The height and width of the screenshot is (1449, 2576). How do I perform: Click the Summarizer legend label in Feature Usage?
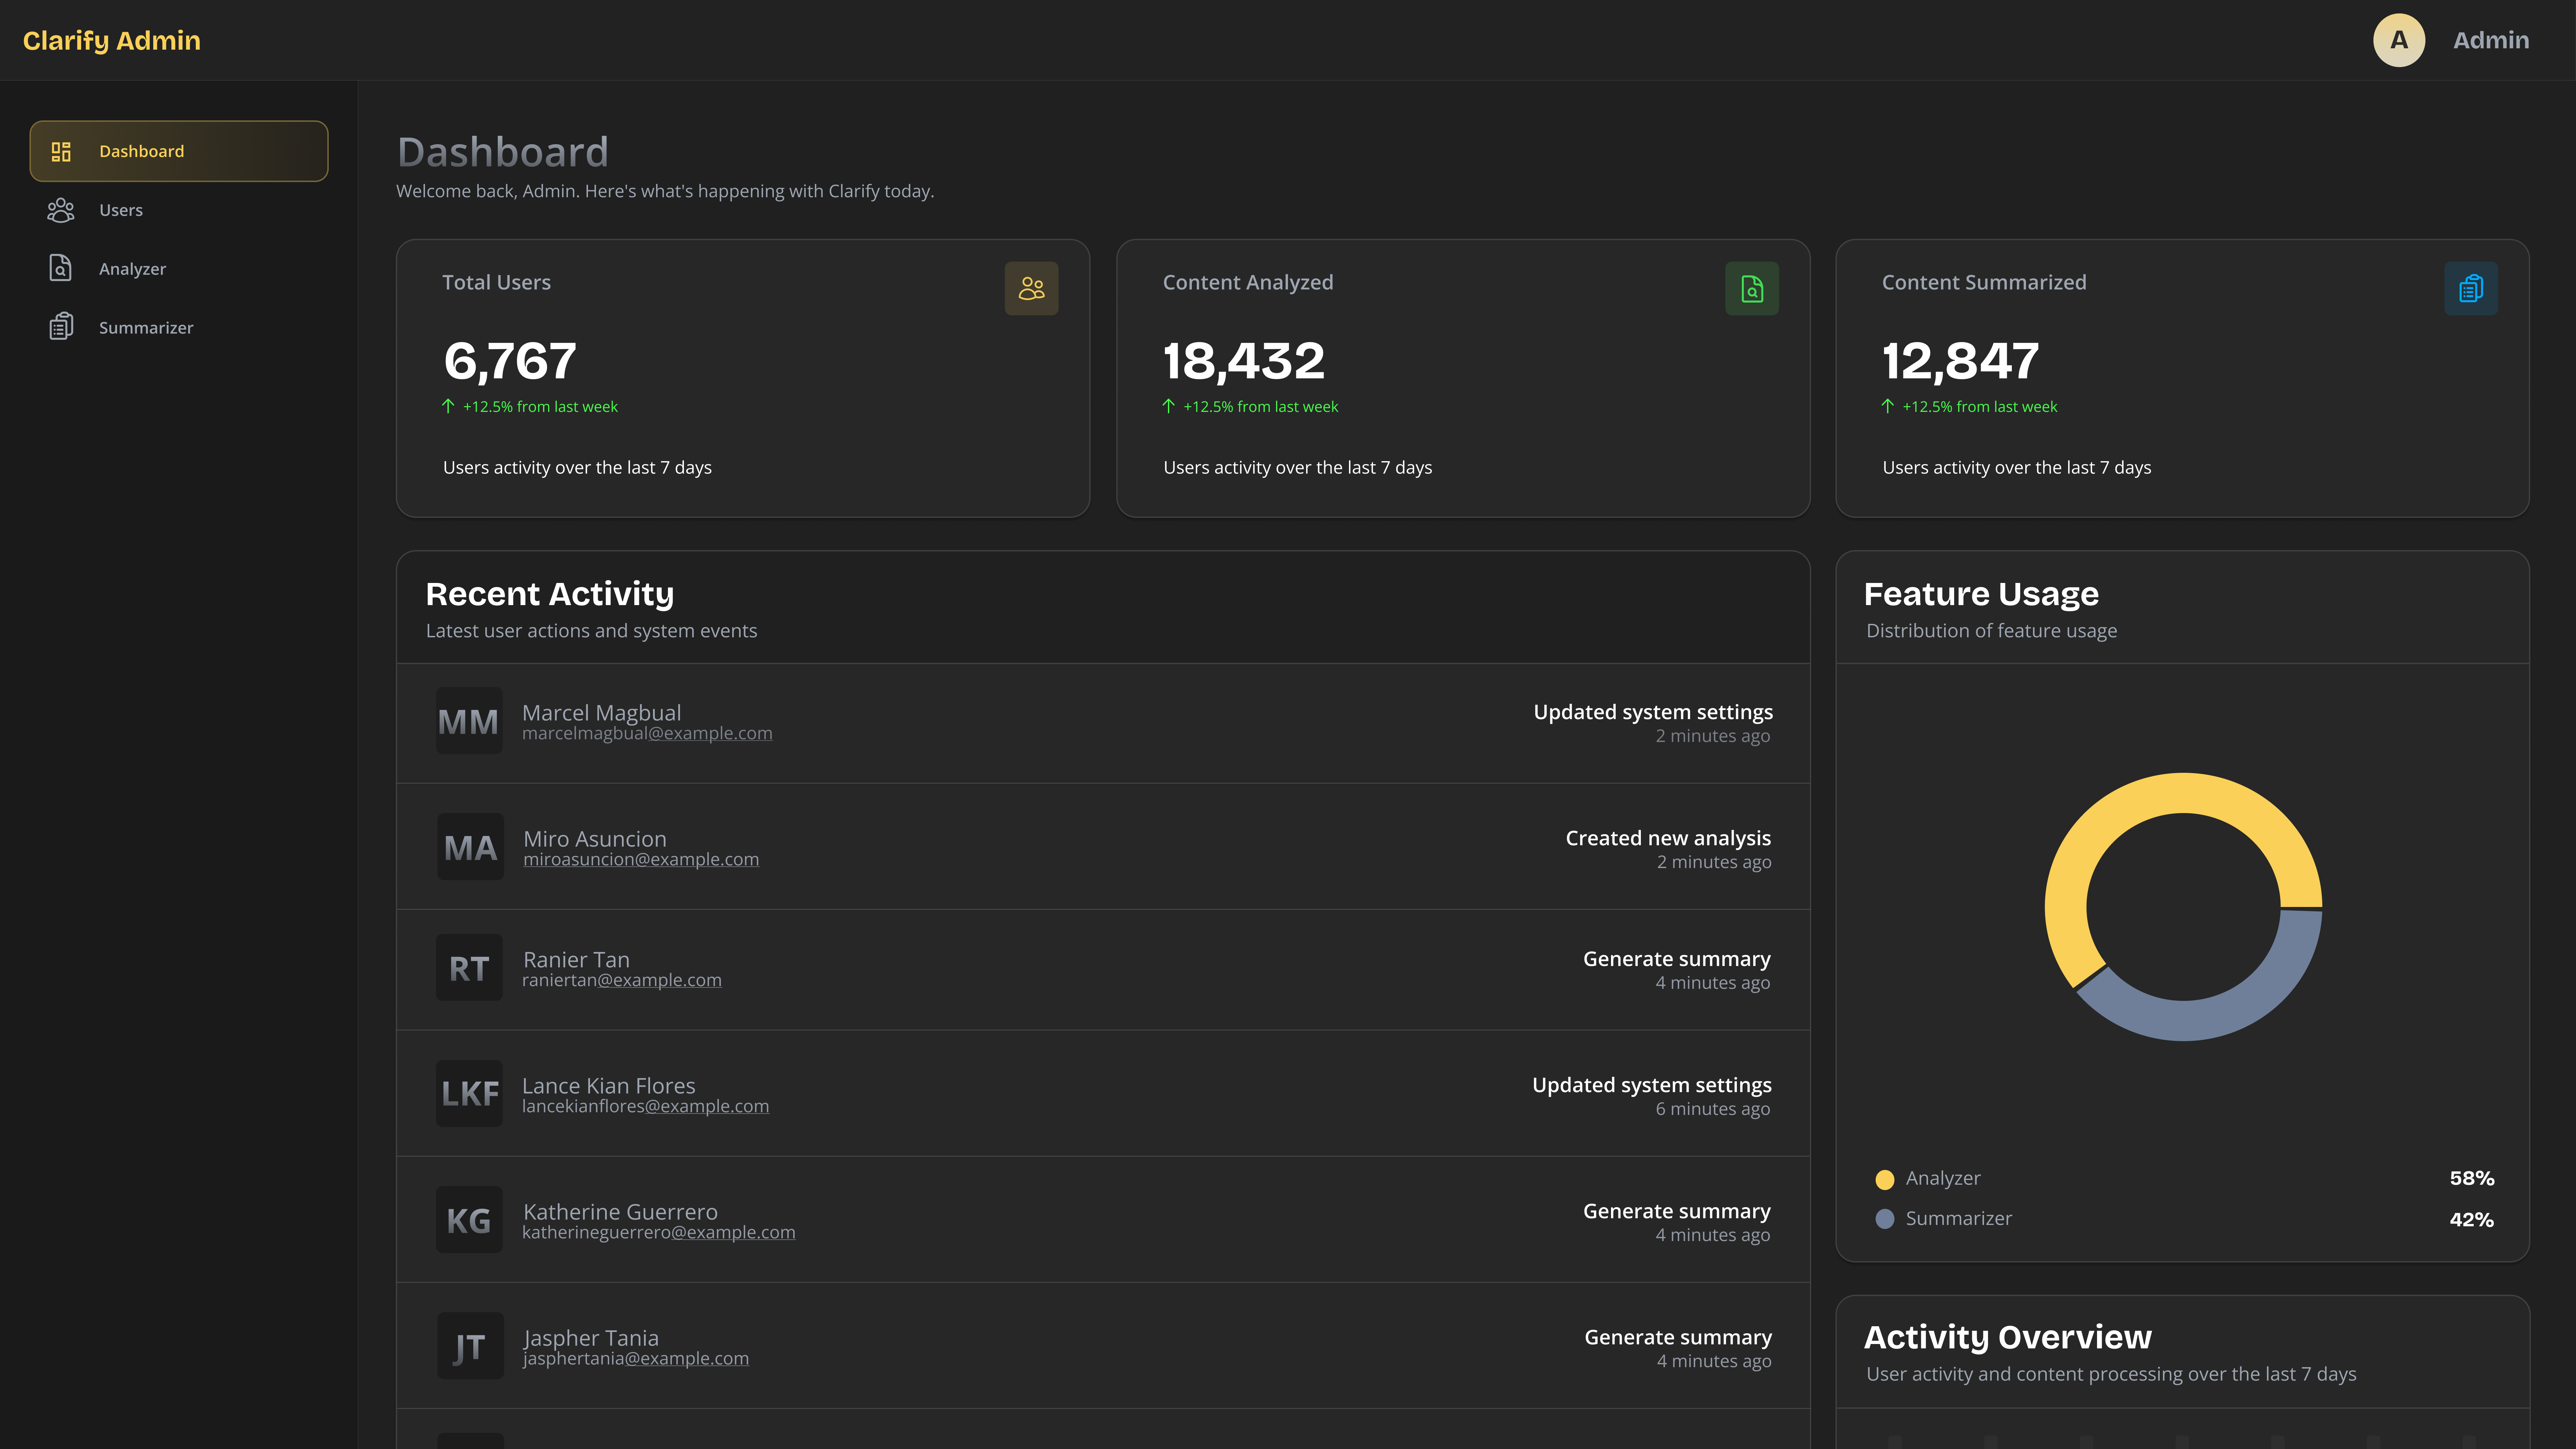point(1959,1219)
